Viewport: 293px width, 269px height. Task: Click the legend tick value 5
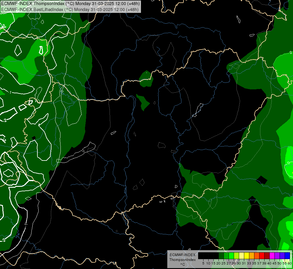pyautogui.click(x=203, y=263)
